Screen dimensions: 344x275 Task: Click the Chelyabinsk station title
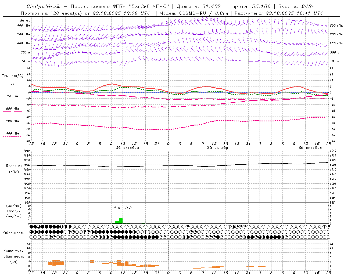[43, 6]
